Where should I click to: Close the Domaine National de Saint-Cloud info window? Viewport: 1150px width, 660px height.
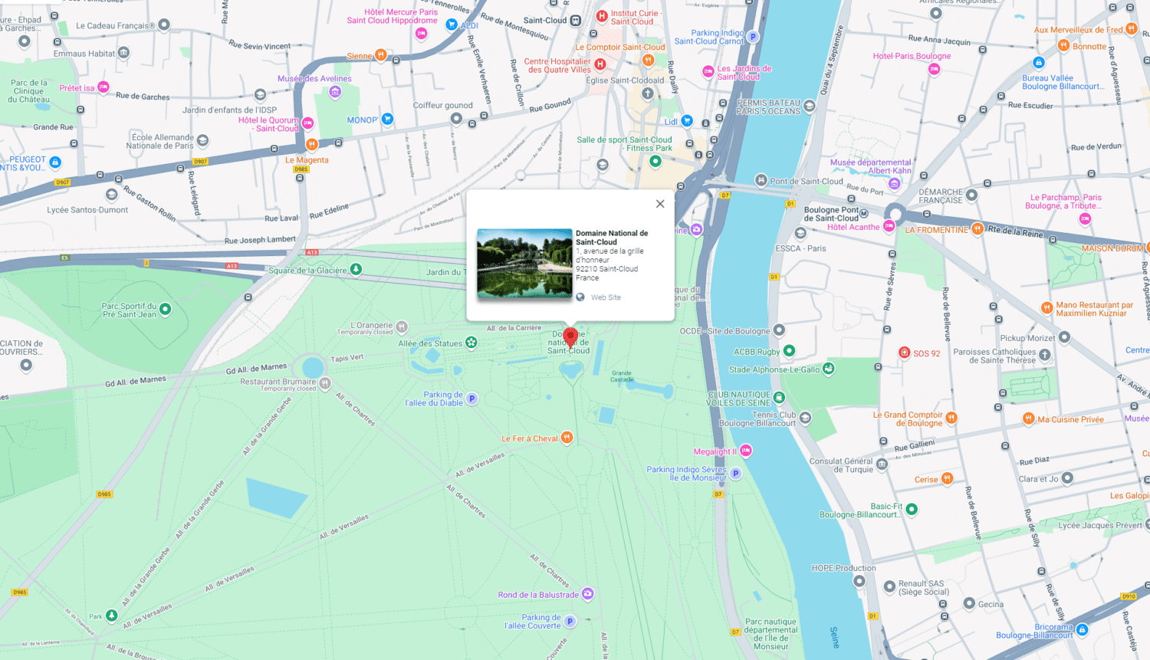click(x=660, y=204)
